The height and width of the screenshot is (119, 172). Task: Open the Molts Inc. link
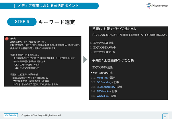[102, 78]
